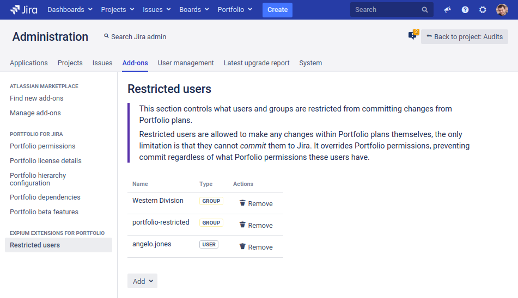This screenshot has width=518, height=298.
Task: Select Restricted users in sidebar
Action: point(58,245)
